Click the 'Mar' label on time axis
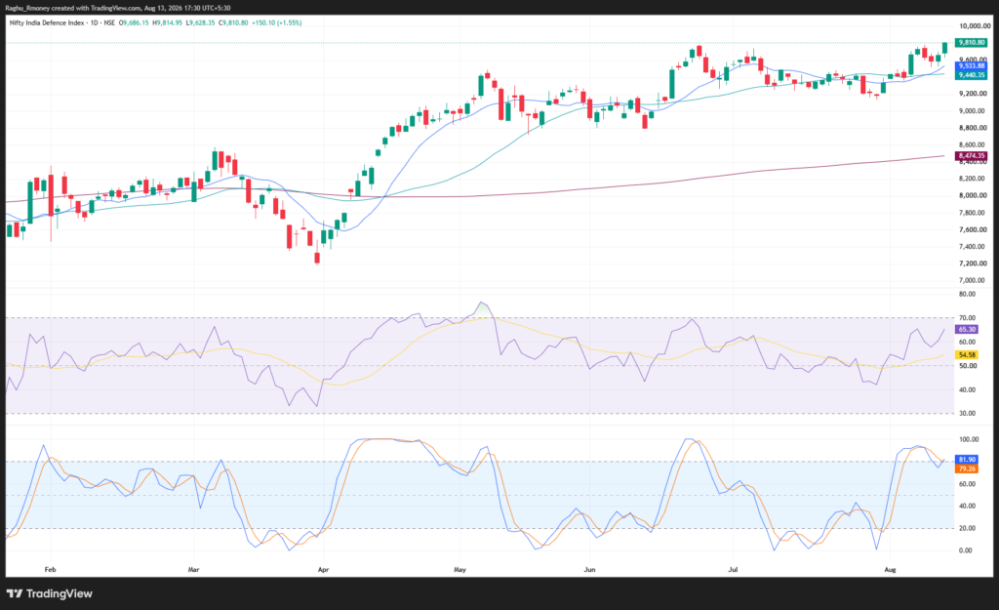Screen dimensions: 999x610 pyautogui.click(x=194, y=570)
